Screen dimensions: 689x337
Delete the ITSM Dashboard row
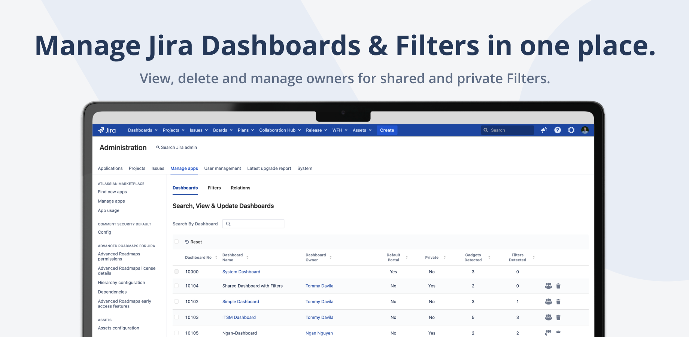(x=558, y=317)
